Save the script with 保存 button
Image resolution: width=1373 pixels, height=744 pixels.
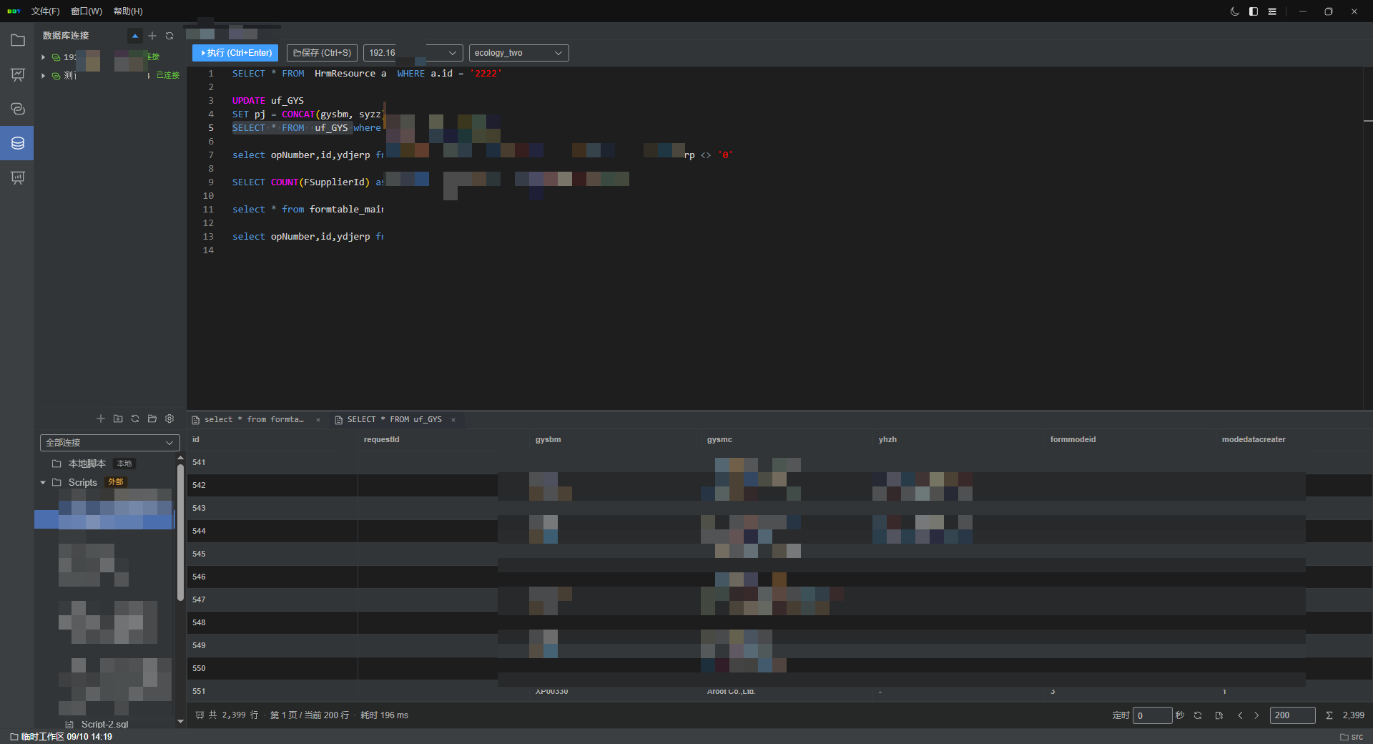tap(322, 53)
